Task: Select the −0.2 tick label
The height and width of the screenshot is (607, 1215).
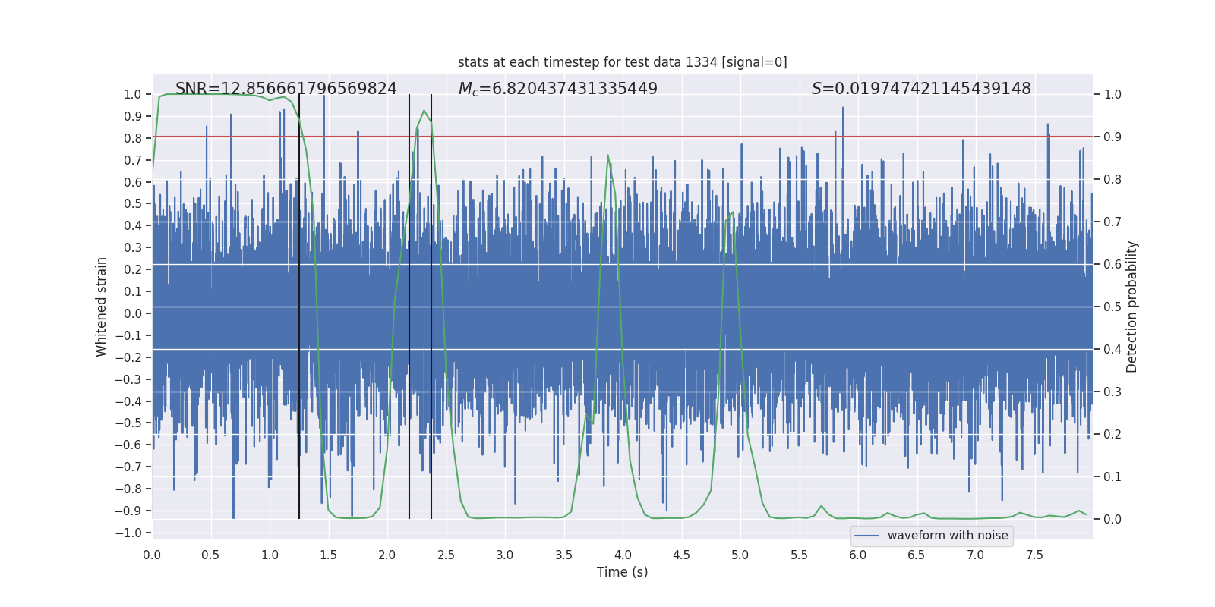Action: 128,357
